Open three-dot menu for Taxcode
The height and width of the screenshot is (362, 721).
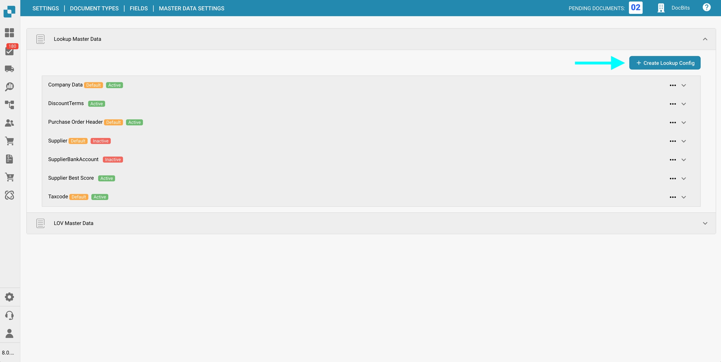672,197
